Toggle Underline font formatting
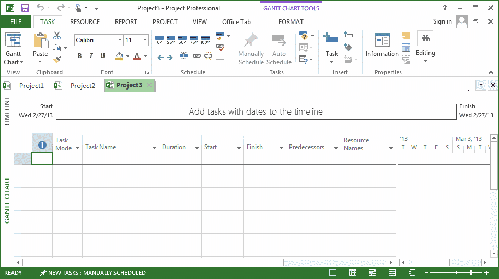Image resolution: width=499 pixels, height=279 pixels. point(102,57)
